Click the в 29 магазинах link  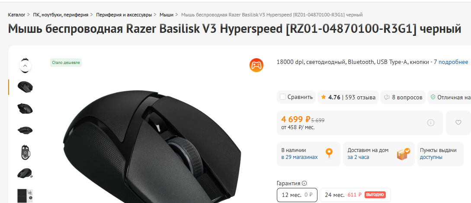tap(299, 157)
